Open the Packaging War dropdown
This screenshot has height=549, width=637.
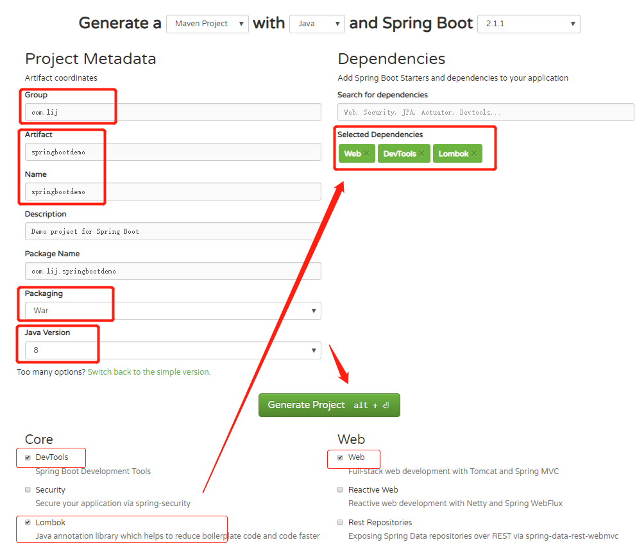[173, 311]
